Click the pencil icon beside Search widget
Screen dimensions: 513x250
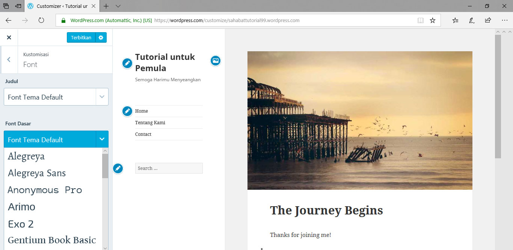tap(118, 168)
